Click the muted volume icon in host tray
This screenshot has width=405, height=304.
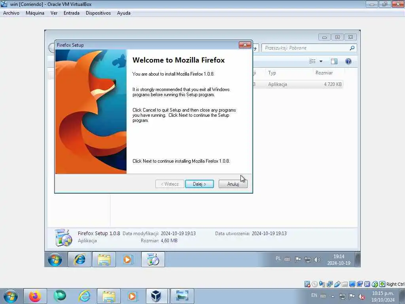[361, 296]
